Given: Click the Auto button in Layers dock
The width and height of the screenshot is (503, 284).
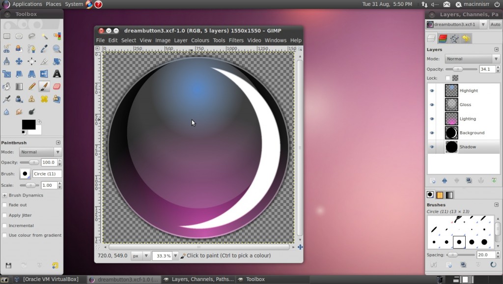Looking at the screenshot, I should click(495, 25).
